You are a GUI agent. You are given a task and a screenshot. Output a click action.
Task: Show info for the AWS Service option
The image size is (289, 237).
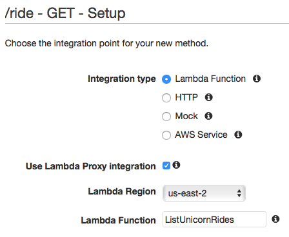[238, 135]
